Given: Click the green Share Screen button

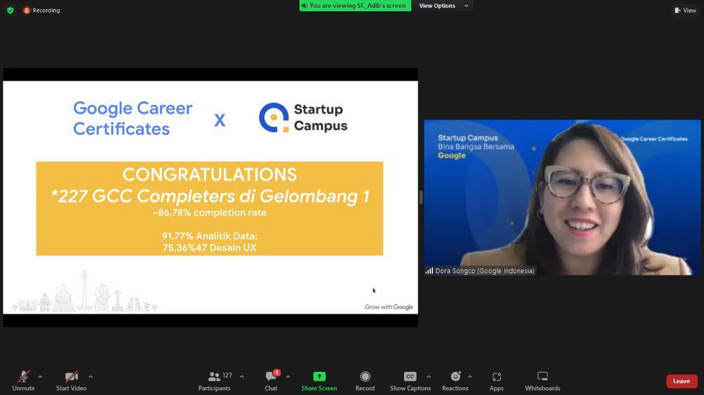Looking at the screenshot, I should [x=319, y=381].
